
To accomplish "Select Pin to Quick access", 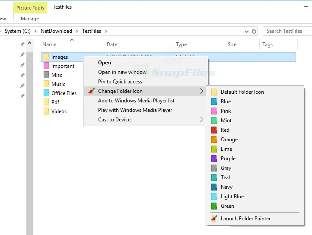I will pyautogui.click(x=146, y=82).
